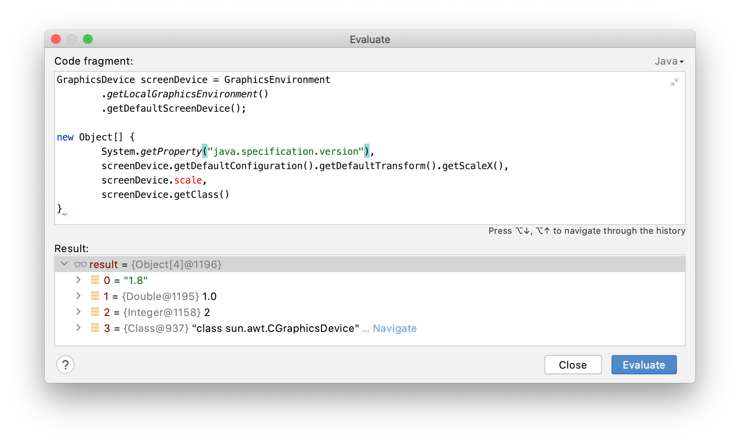This screenshot has height=442, width=740.
Task: Select the result row Object[4]@1196
Action: 176,264
